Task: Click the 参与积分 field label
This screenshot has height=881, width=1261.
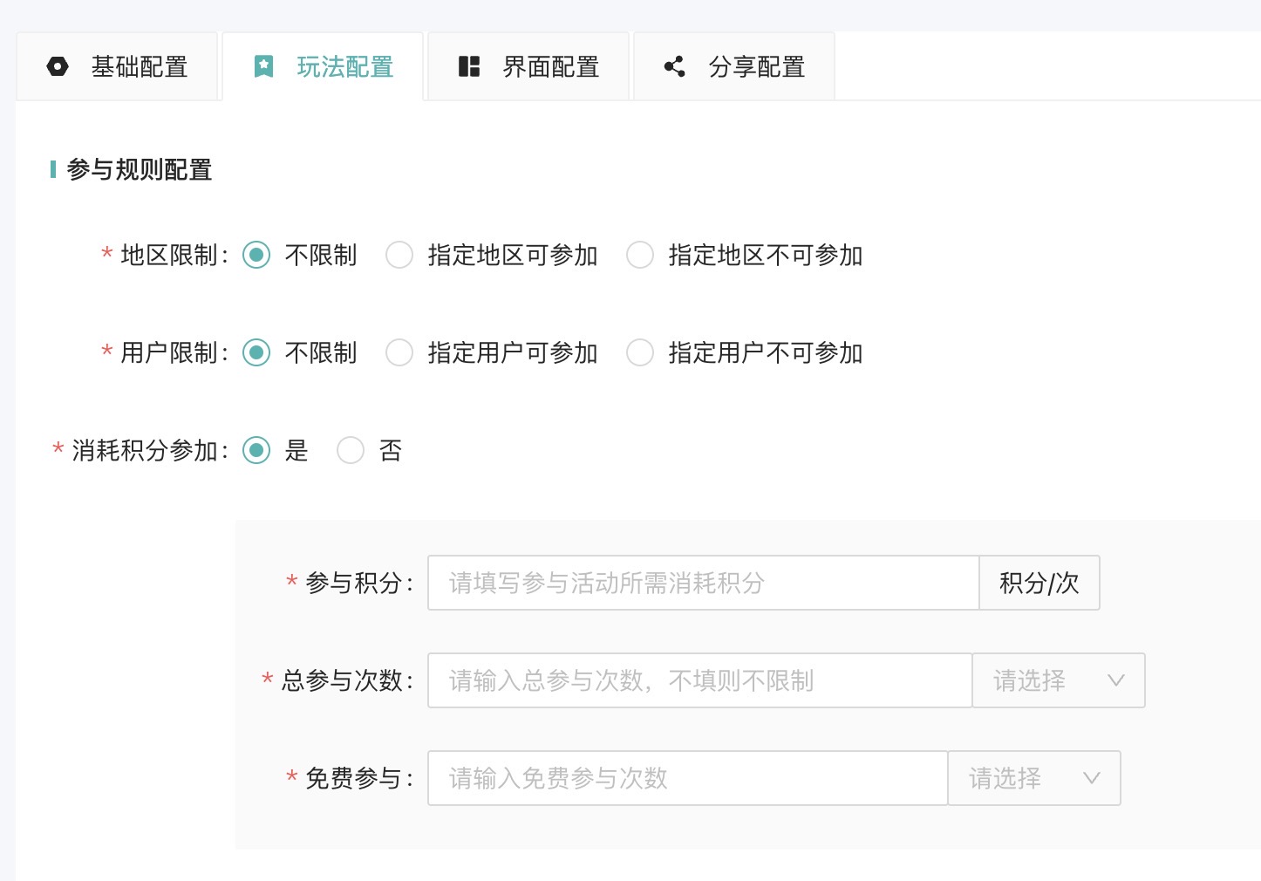Action: tap(354, 583)
